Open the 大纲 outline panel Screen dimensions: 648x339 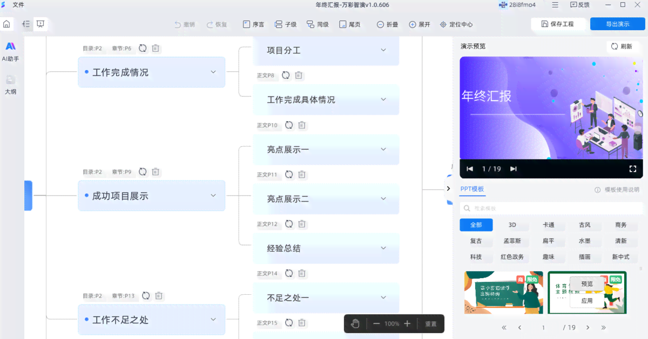[10, 85]
